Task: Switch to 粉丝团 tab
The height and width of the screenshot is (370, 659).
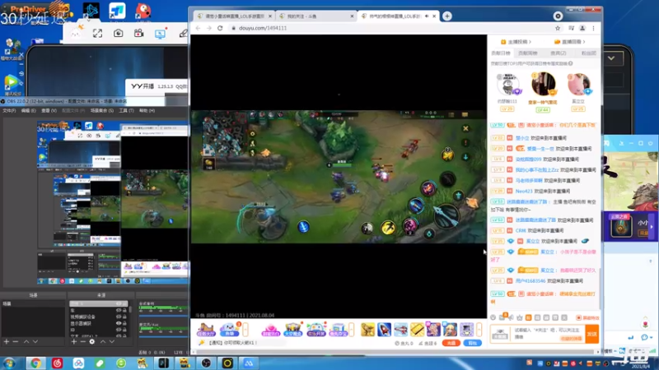Action: pyautogui.click(x=588, y=53)
